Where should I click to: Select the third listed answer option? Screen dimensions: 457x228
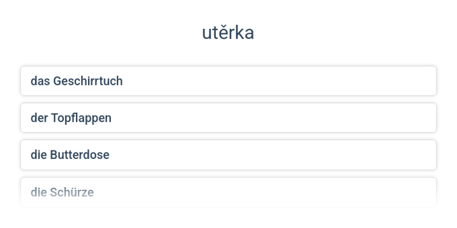228,154
